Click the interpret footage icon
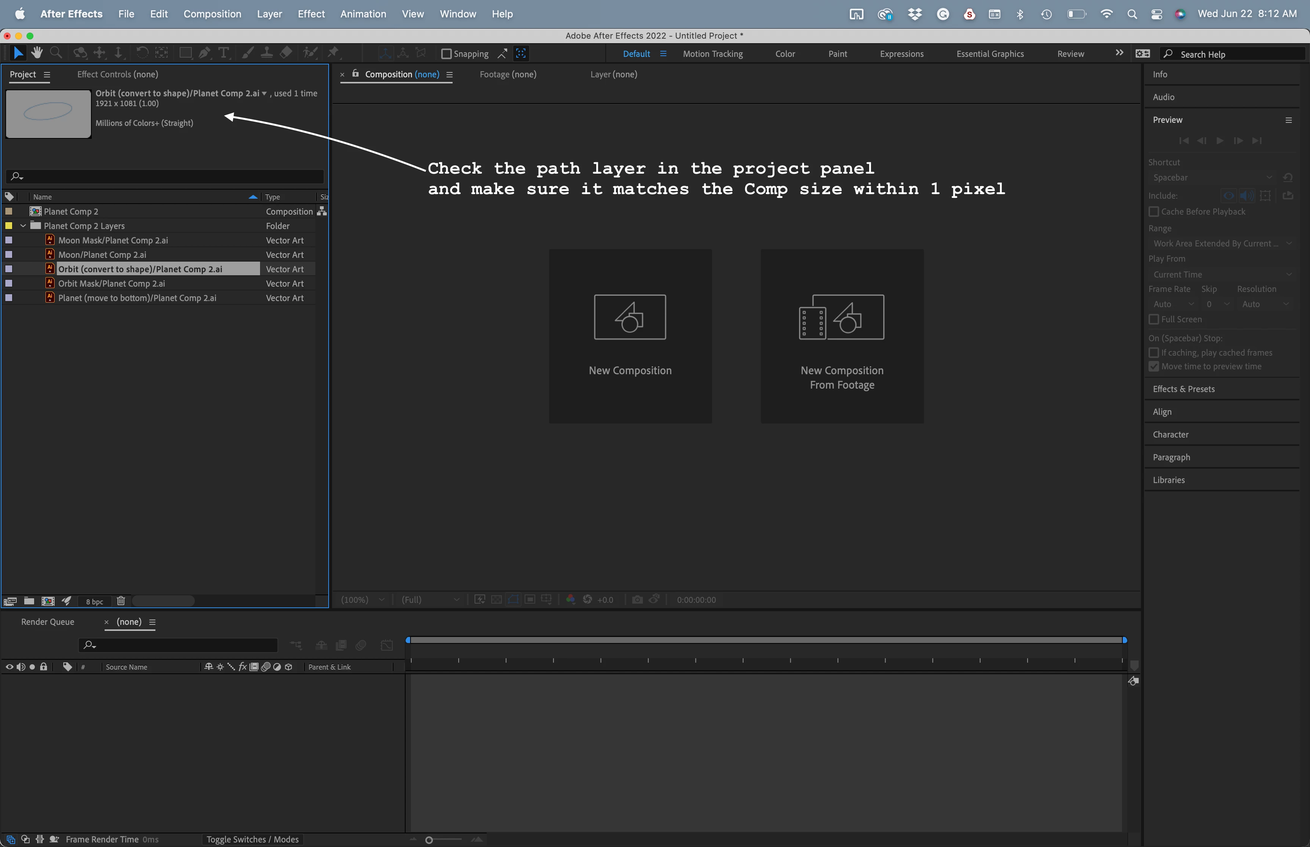The width and height of the screenshot is (1310, 847). tap(11, 601)
